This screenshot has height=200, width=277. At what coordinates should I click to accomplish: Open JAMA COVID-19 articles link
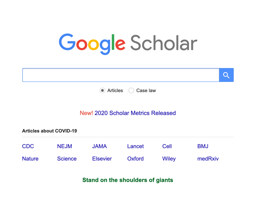click(99, 146)
